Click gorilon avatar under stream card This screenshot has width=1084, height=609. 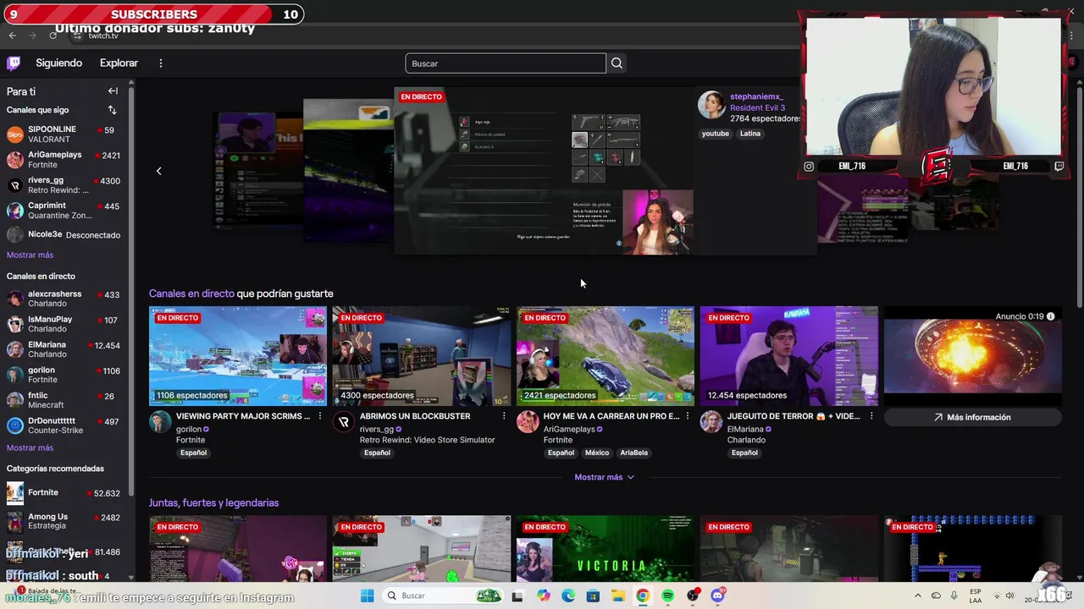pos(160,421)
